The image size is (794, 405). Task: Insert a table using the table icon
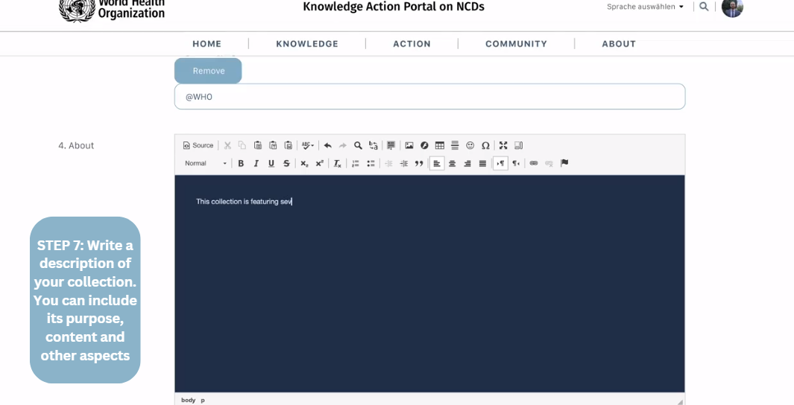coord(440,146)
